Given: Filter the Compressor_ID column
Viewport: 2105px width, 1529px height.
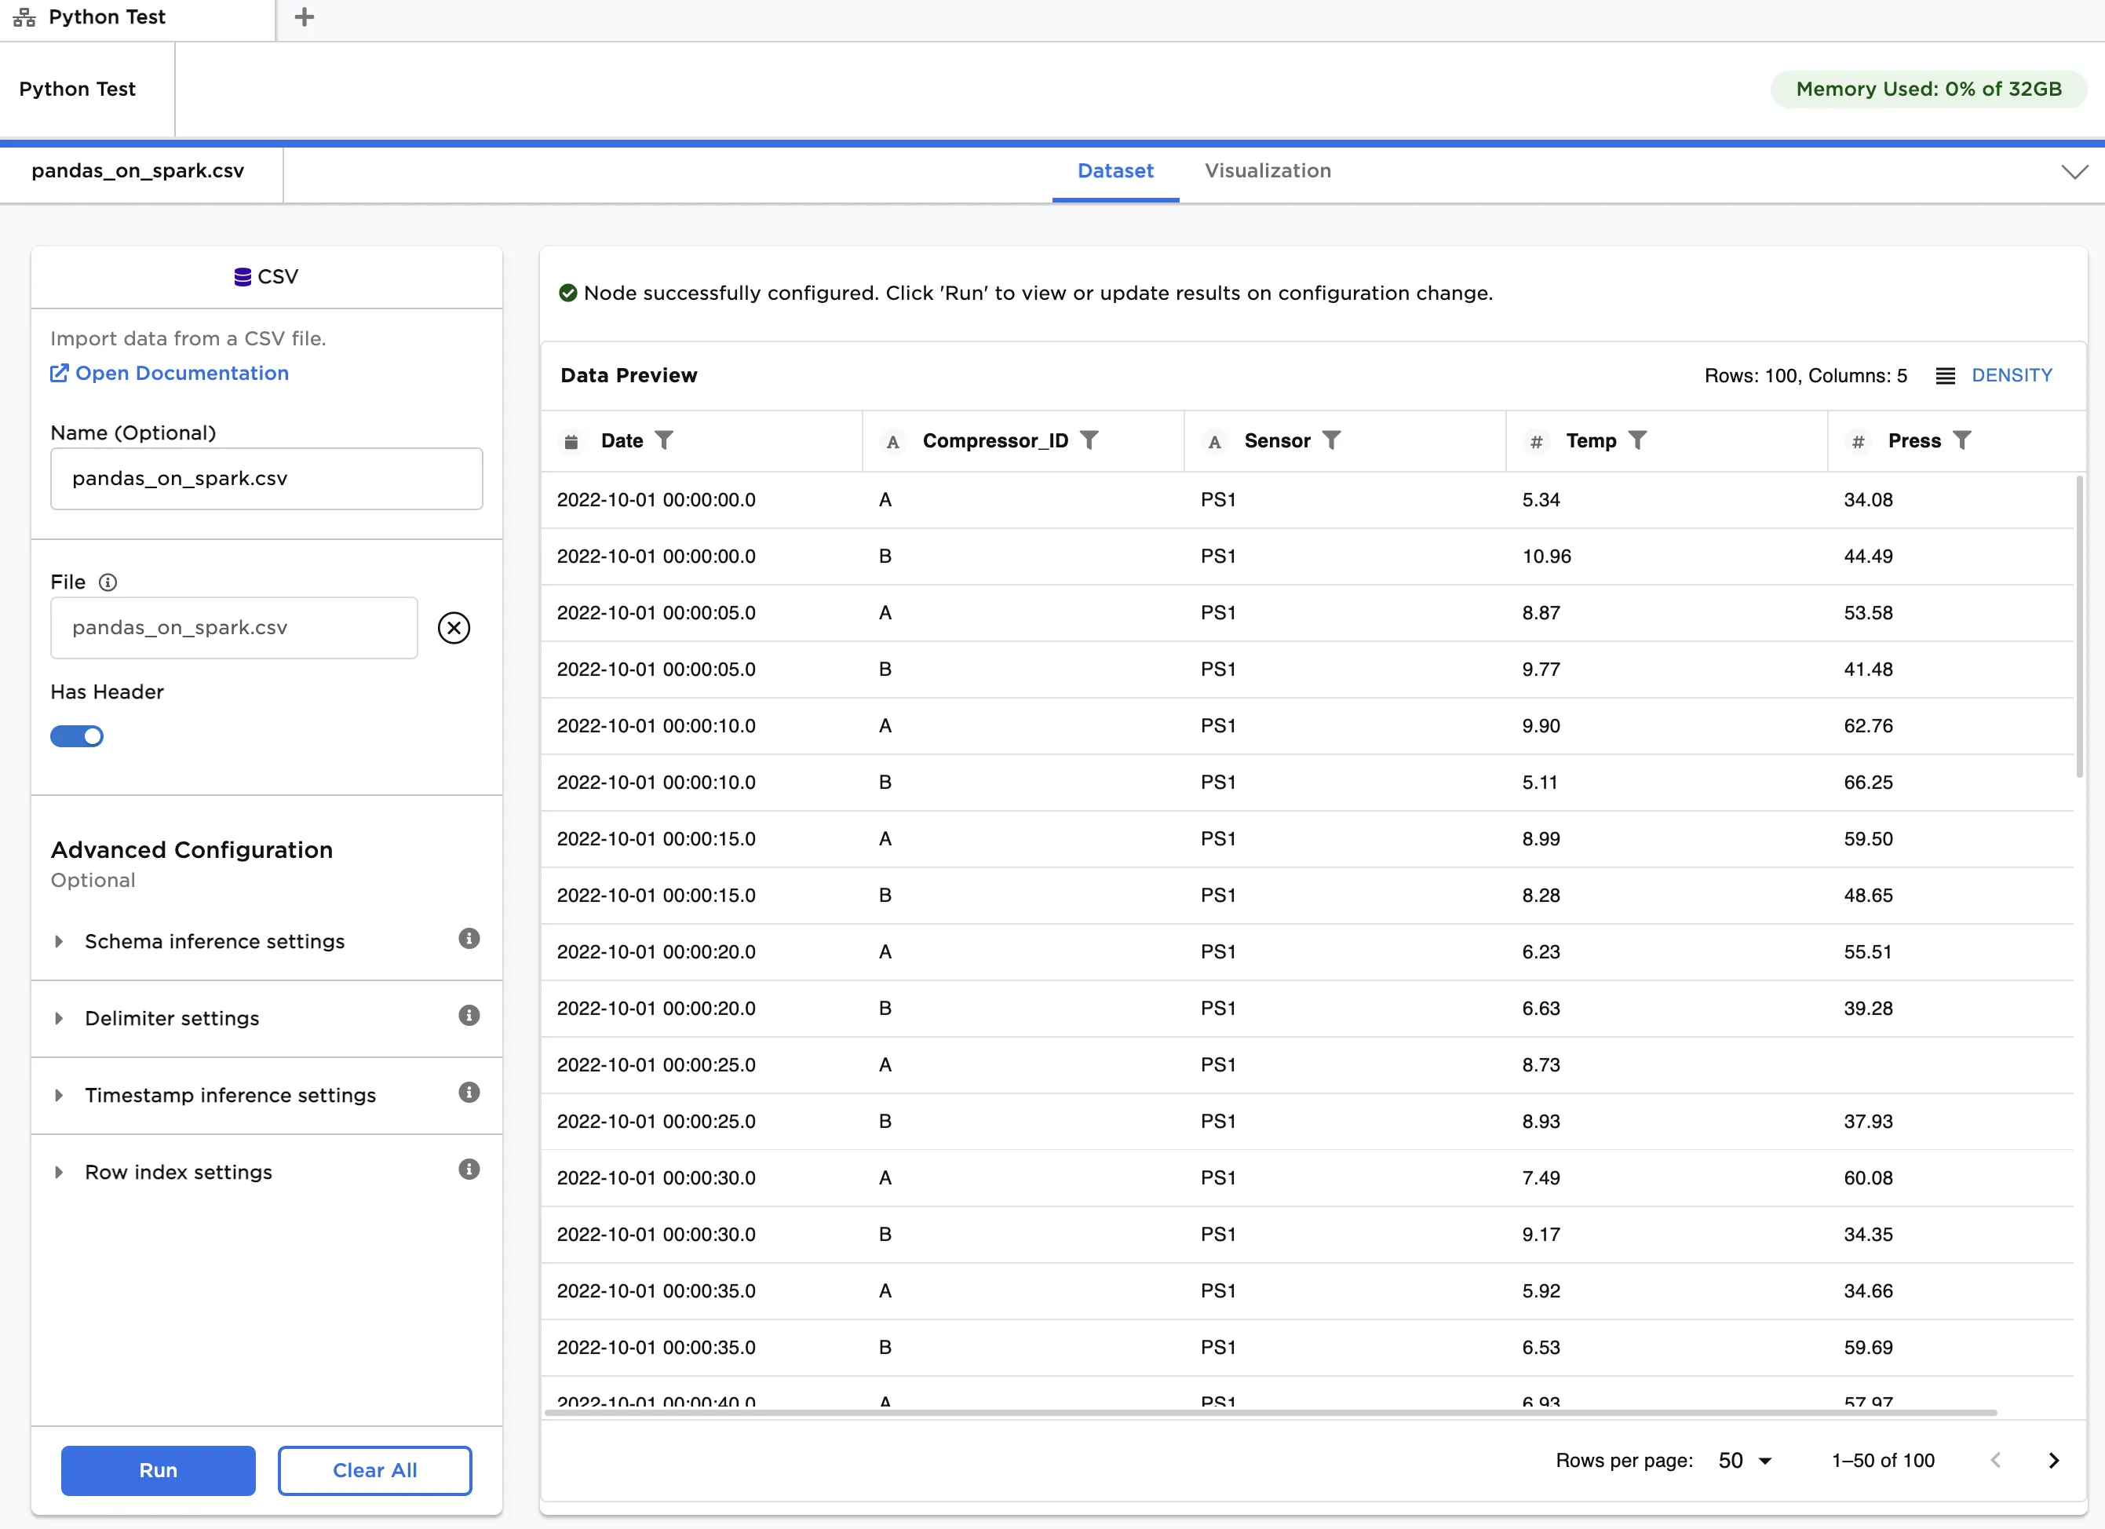Looking at the screenshot, I should tap(1089, 440).
